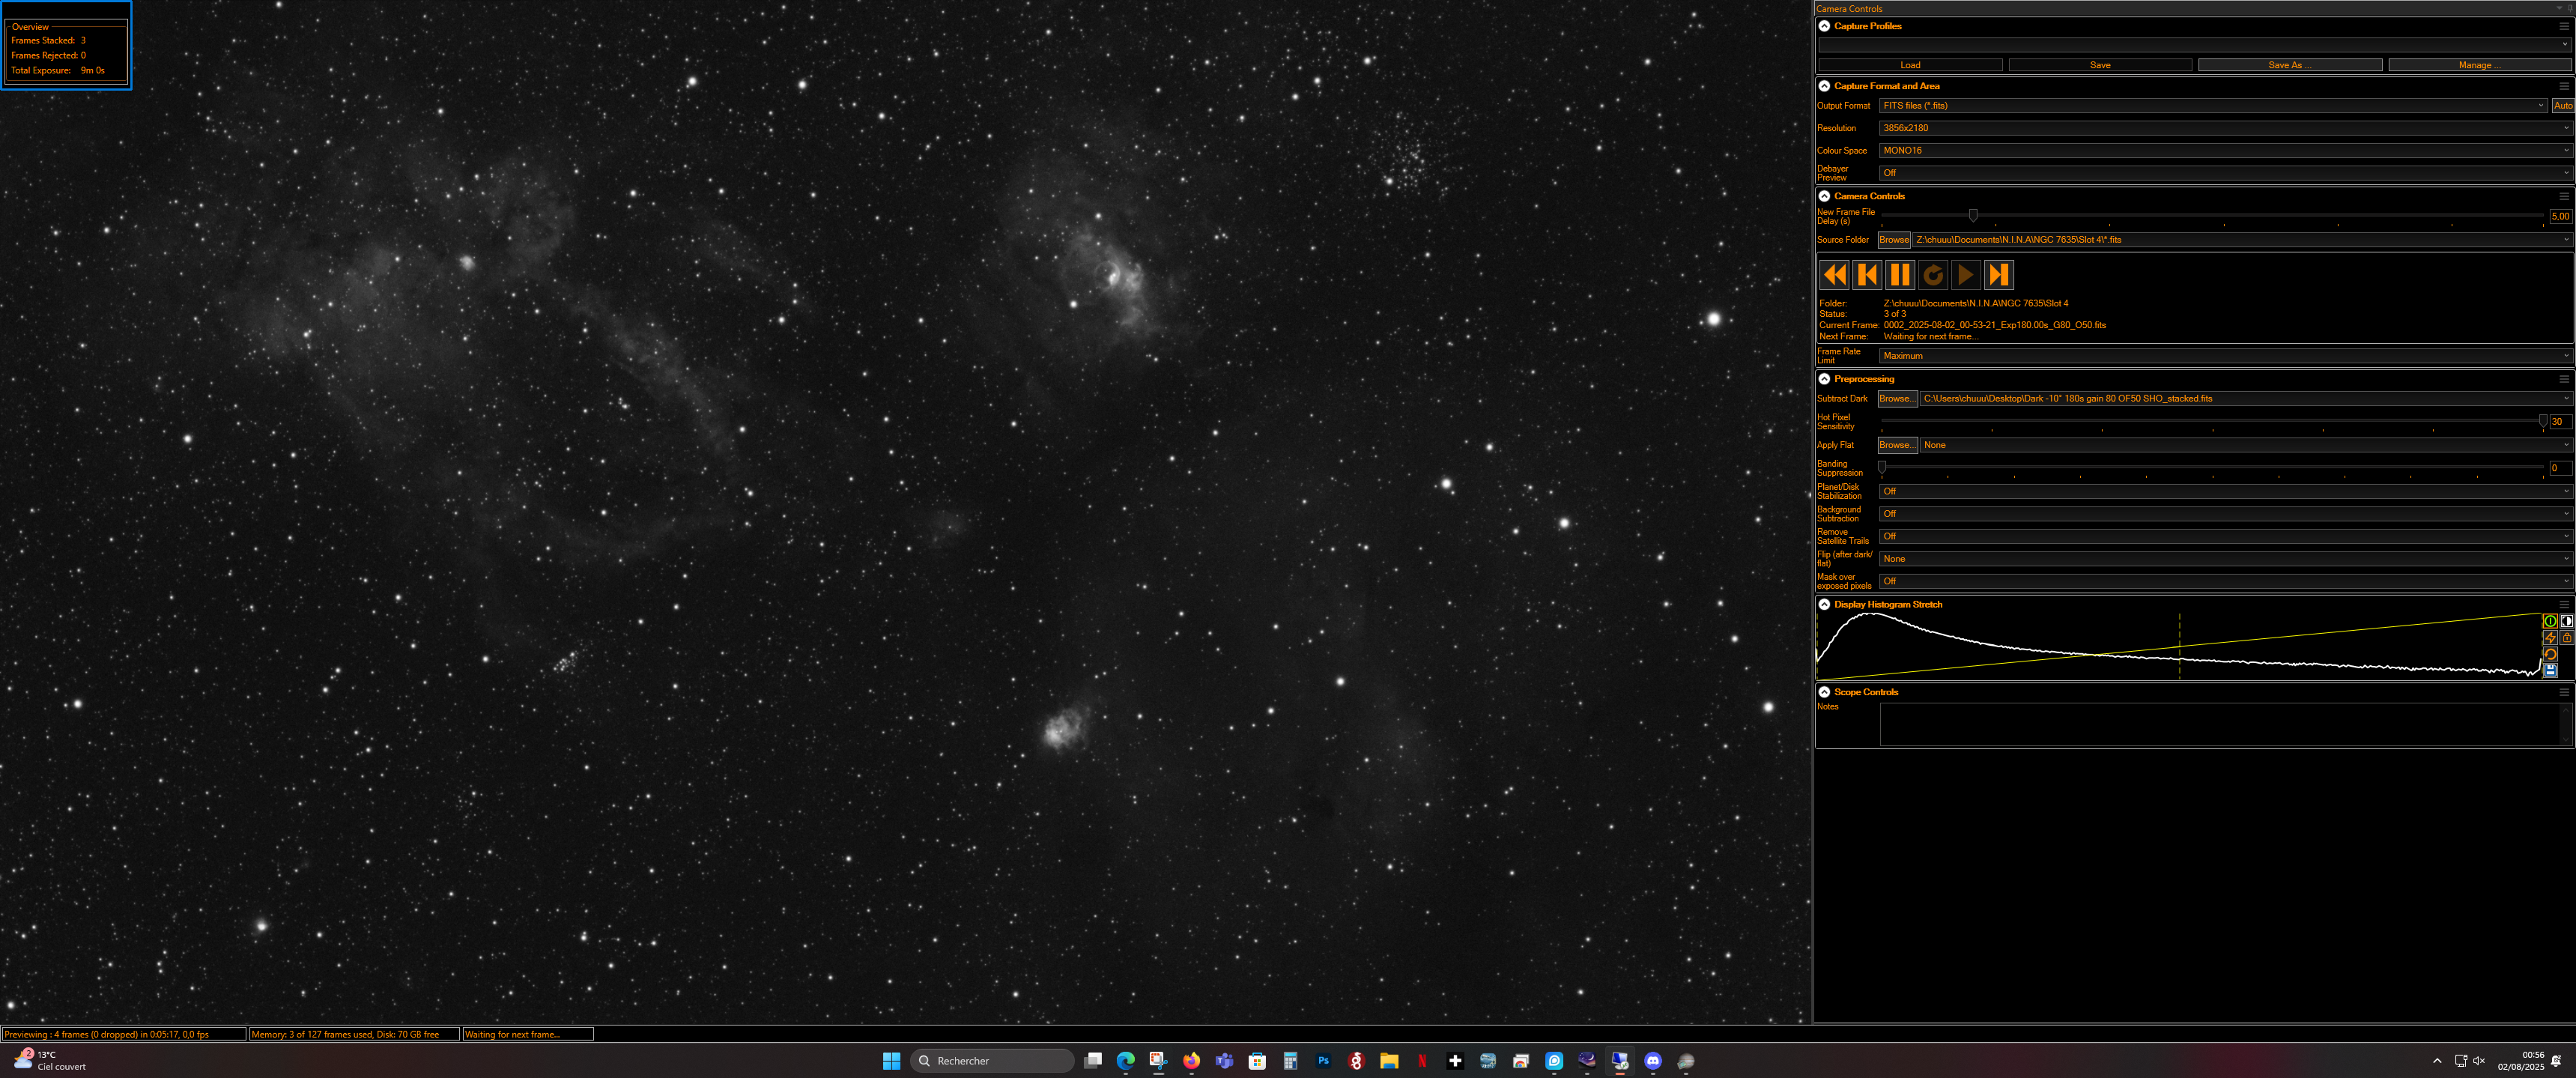Click the blue floppy save stretch icon

(2550, 670)
